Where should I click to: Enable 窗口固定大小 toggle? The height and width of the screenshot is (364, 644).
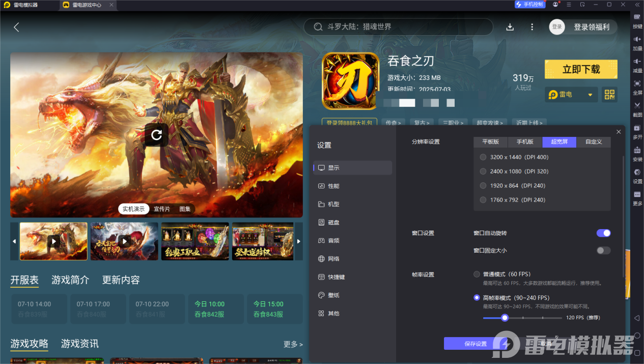click(603, 250)
